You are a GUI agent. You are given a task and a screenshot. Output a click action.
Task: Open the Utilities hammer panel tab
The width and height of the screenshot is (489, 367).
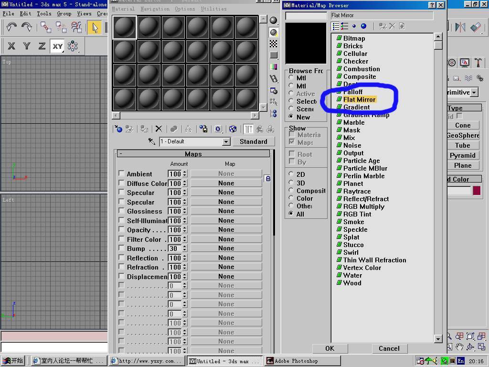point(478,63)
